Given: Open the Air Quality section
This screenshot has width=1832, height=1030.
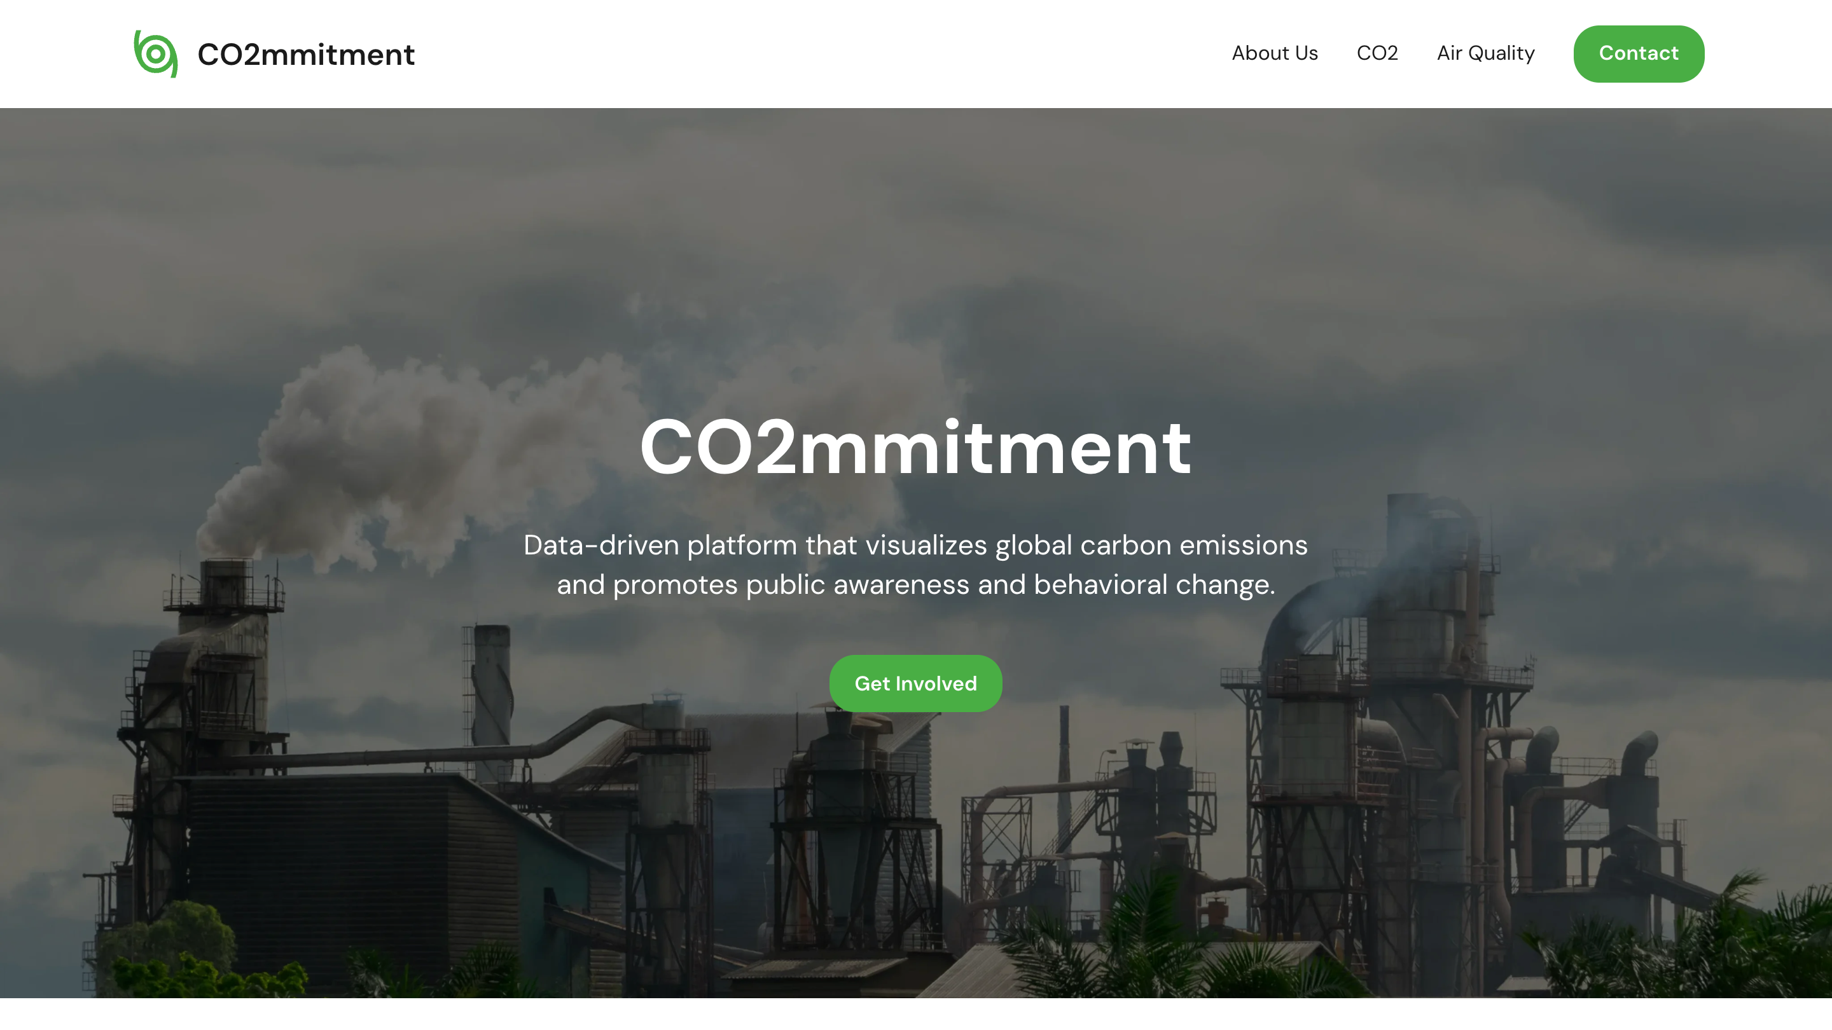Looking at the screenshot, I should [1486, 53].
